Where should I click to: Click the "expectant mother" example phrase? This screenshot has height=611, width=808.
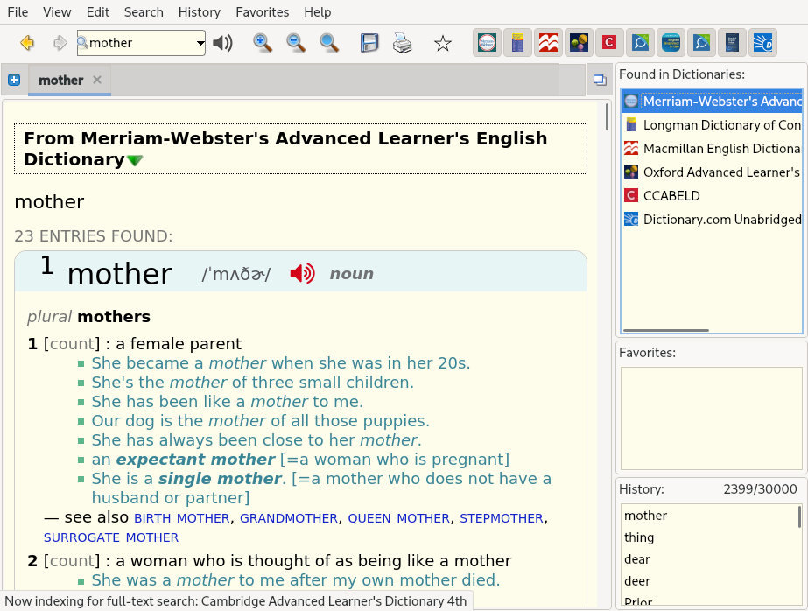(196, 460)
